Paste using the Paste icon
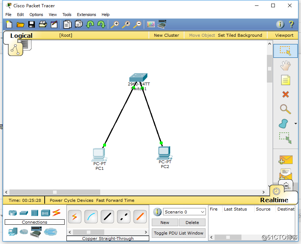This screenshot has width=301, height=244. pyautogui.click(x=79, y=24)
